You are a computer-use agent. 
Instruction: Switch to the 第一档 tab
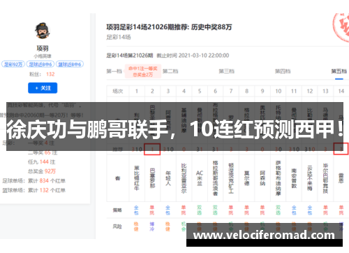(x=114, y=71)
